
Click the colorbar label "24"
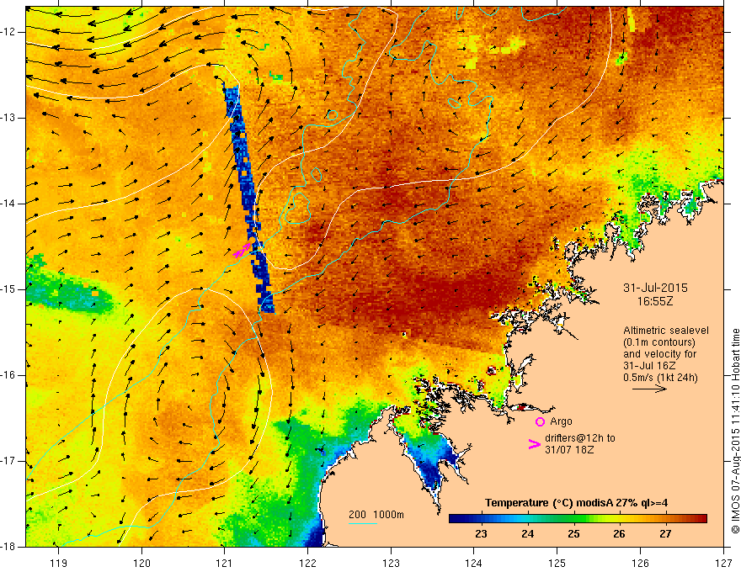(x=527, y=534)
